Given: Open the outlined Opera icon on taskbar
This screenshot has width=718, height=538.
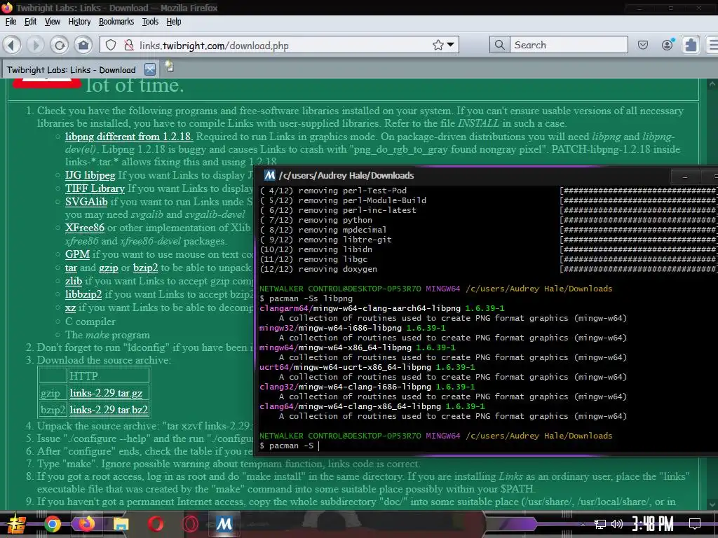Looking at the screenshot, I should (x=190, y=524).
